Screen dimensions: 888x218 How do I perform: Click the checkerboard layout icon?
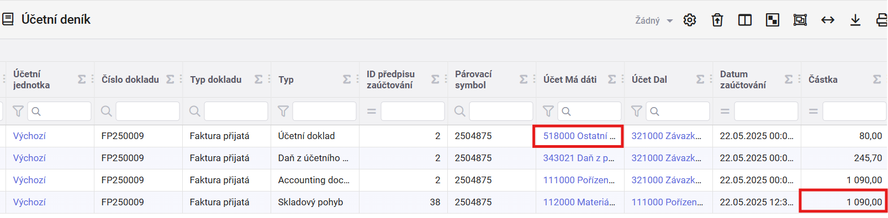[x=773, y=20]
